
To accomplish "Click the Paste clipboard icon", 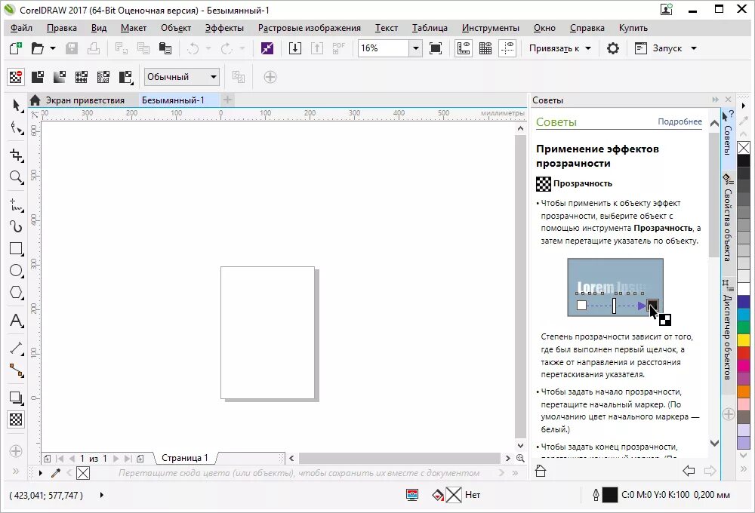I will (x=165, y=48).
